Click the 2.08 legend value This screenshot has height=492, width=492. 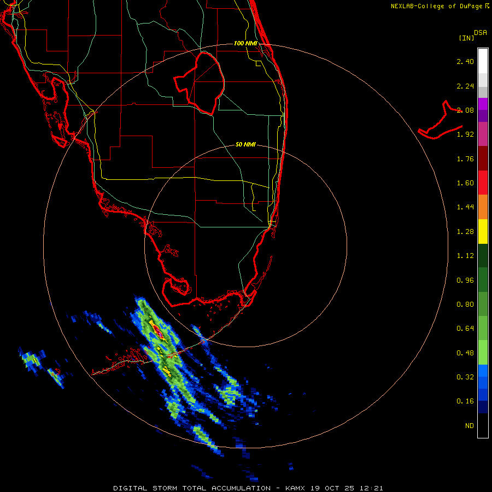(x=465, y=110)
